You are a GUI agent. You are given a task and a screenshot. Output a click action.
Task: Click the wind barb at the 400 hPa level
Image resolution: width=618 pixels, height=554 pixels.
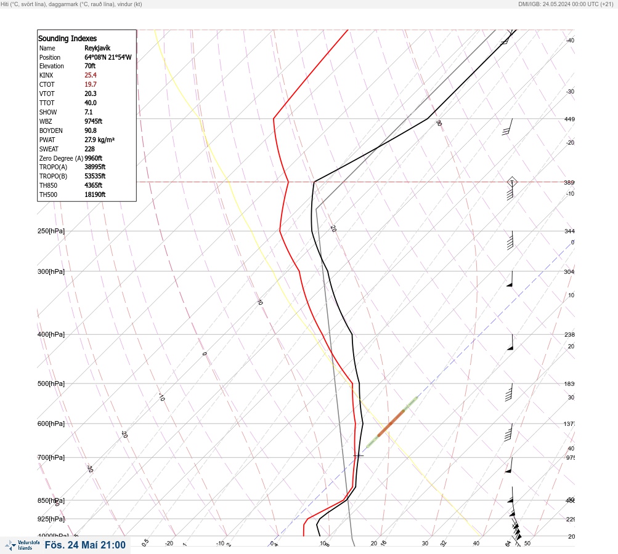(510, 342)
